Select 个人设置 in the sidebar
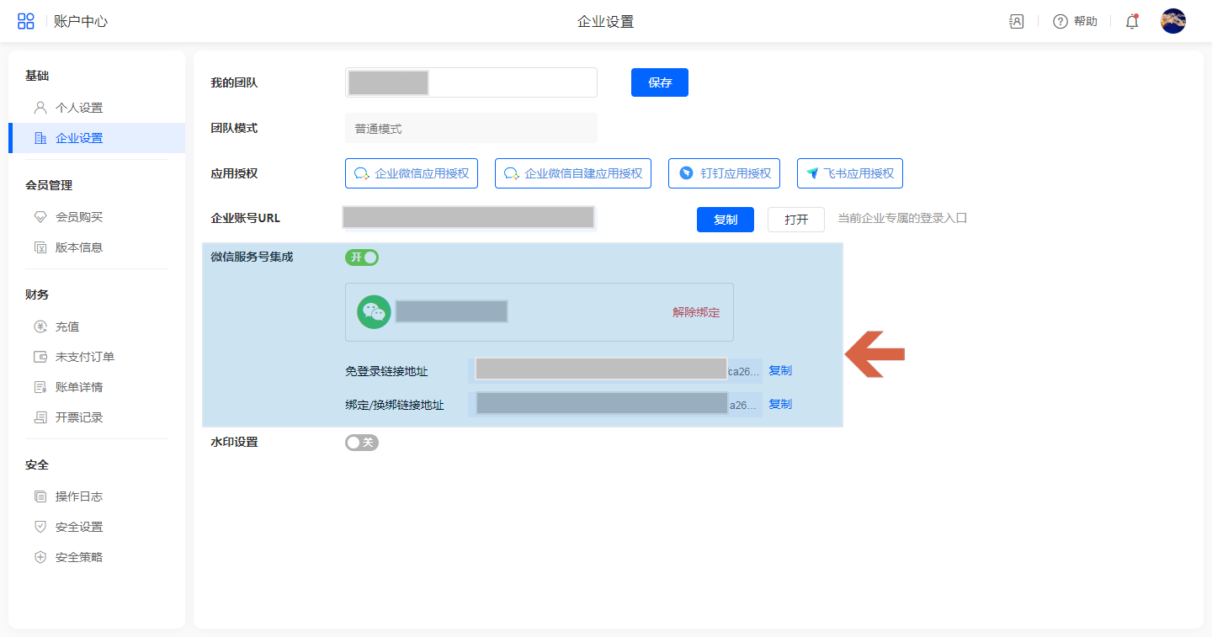 (x=78, y=108)
